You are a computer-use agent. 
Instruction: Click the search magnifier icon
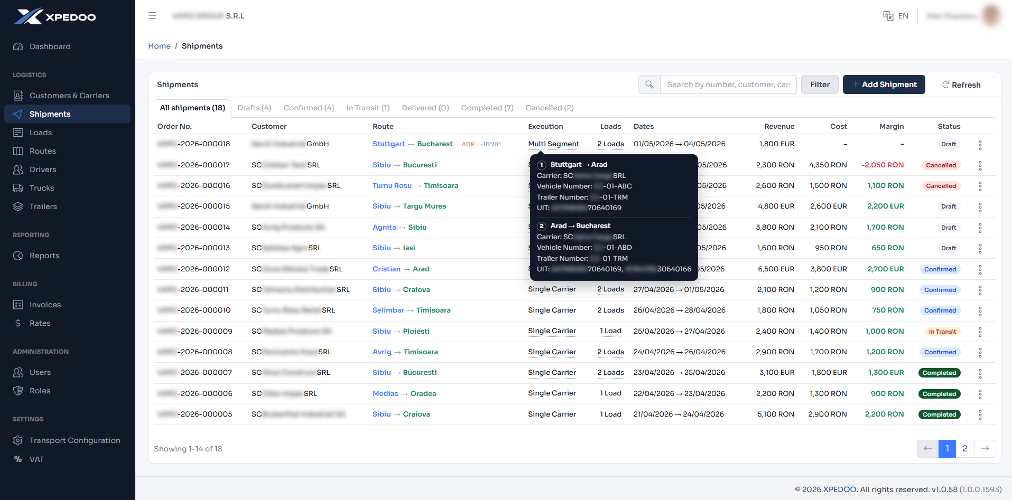[x=649, y=84]
